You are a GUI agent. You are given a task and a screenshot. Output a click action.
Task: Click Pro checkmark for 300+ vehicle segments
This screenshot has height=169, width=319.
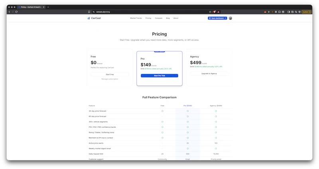187,122
